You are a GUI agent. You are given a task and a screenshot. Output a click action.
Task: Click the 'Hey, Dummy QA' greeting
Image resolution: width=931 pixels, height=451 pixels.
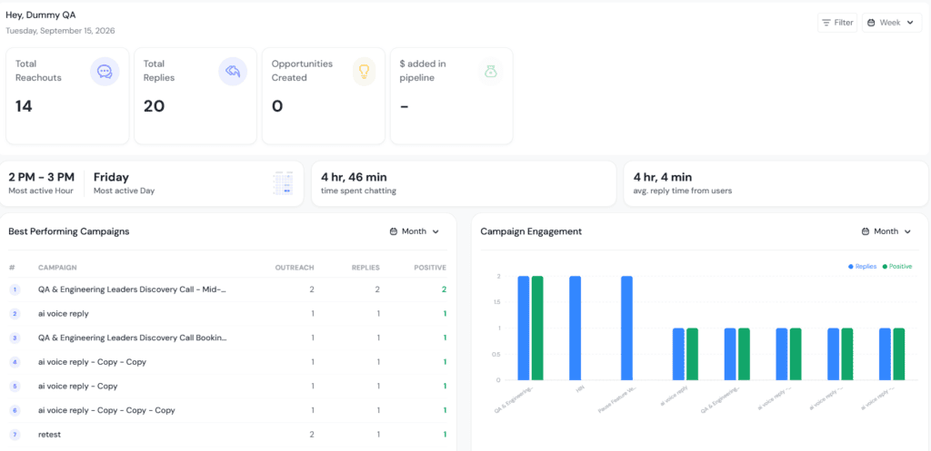click(x=41, y=15)
